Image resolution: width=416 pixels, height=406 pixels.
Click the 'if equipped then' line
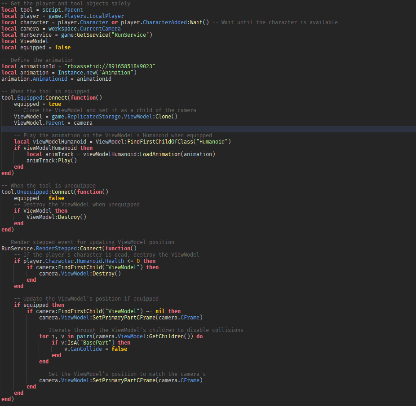tap(39, 305)
